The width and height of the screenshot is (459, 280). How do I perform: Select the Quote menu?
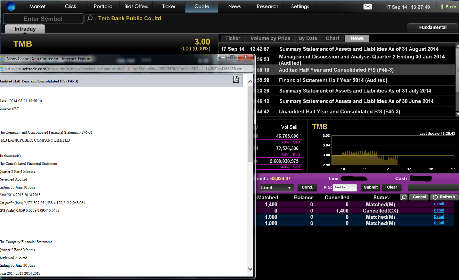point(202,7)
